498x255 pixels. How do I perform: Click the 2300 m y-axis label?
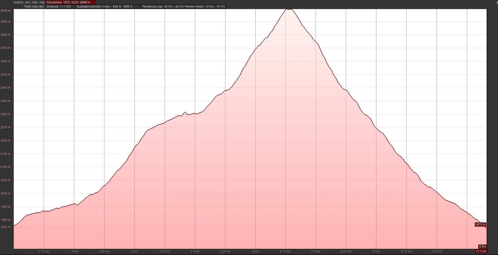coord(6,114)
